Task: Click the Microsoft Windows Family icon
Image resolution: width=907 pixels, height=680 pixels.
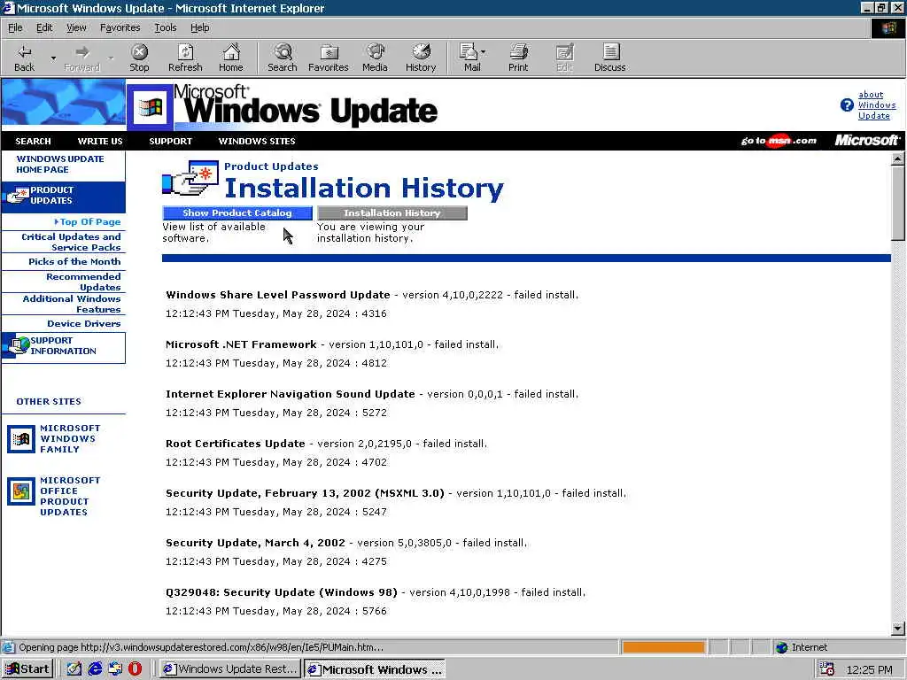Action: 21,439
